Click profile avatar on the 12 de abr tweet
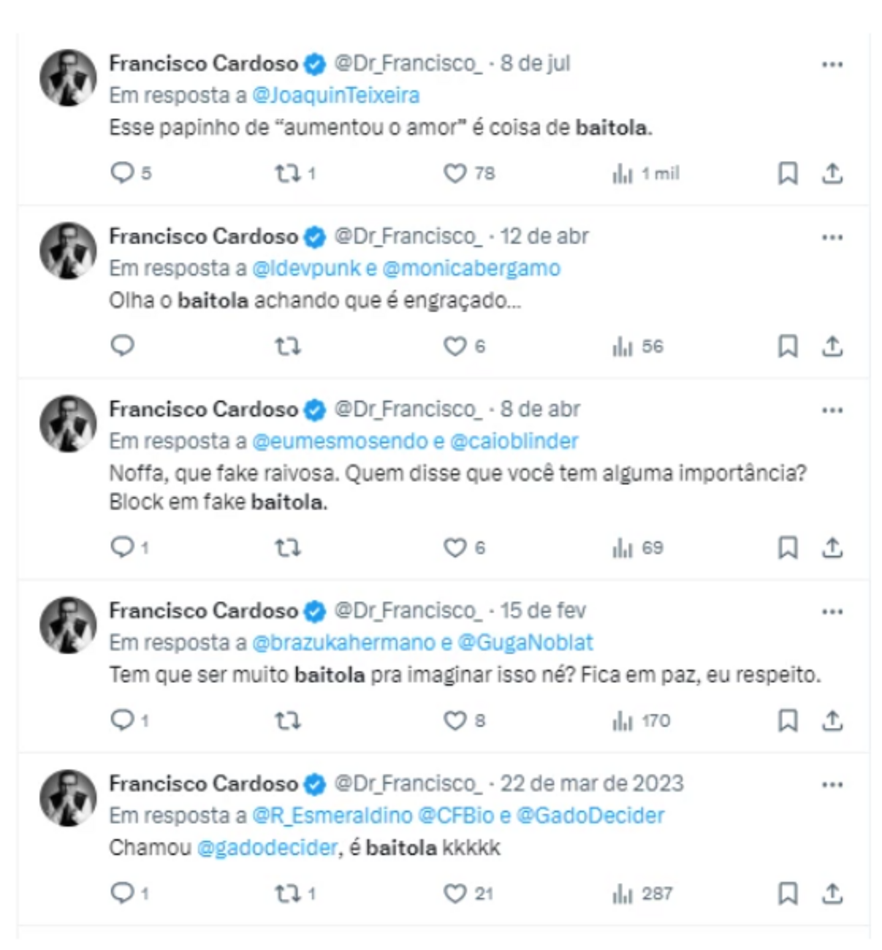This screenshot has width=882, height=950. [68, 251]
